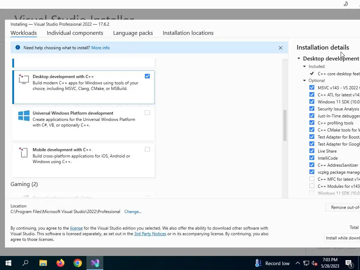Collapse the Included components group
The width and height of the screenshot is (360, 270).
pos(304,66)
